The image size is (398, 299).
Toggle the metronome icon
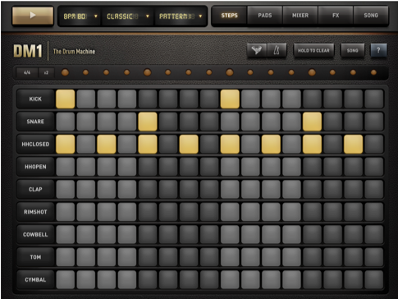(x=277, y=50)
